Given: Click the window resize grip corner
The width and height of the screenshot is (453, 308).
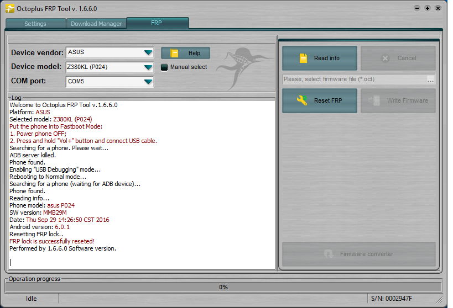Looking at the screenshot, I should (439, 300).
